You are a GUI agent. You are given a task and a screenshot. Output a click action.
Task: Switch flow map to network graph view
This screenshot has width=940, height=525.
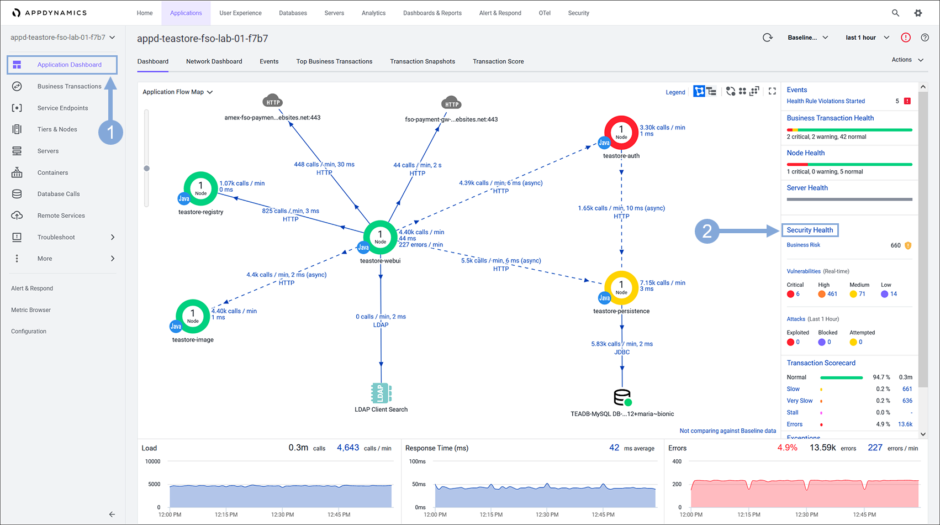point(699,91)
